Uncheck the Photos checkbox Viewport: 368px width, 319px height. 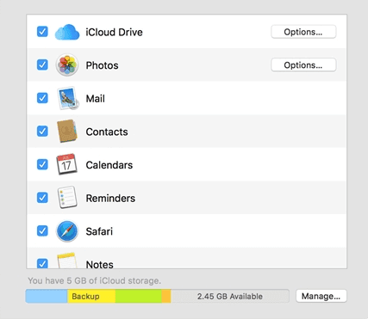click(42, 64)
